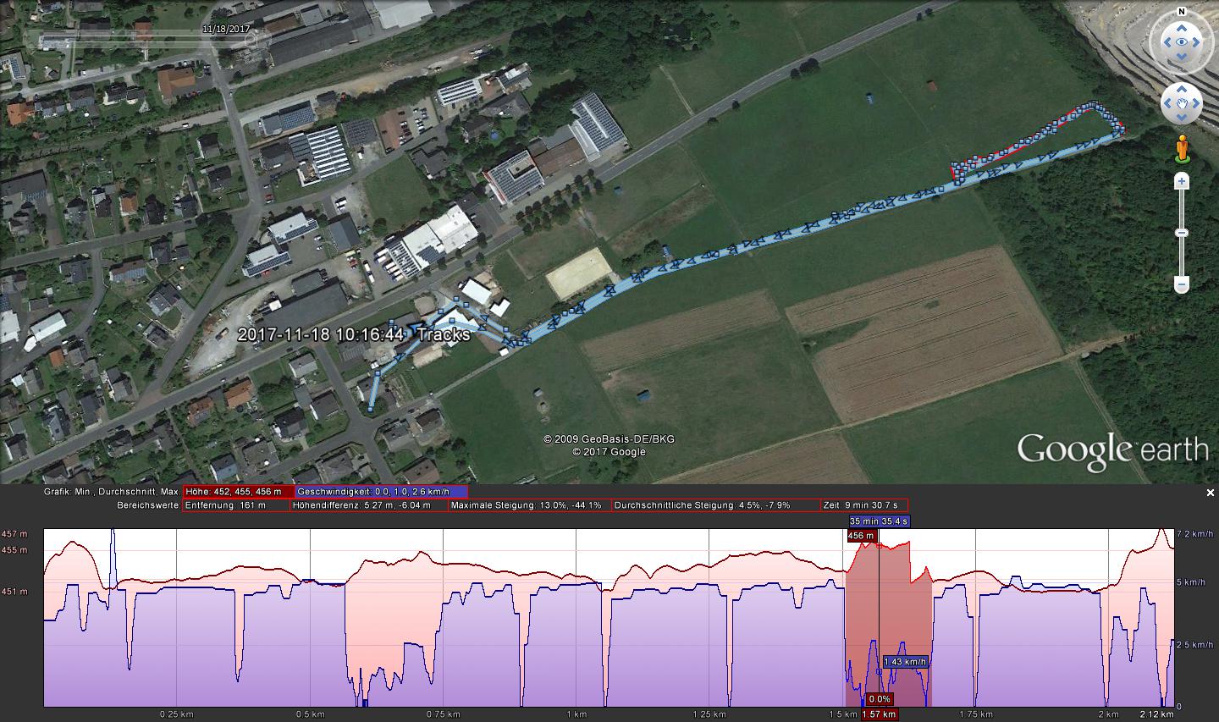Toggle the Geschwindigkeit speed graph metric
The width and height of the screenshot is (1219, 722).
click(x=380, y=492)
